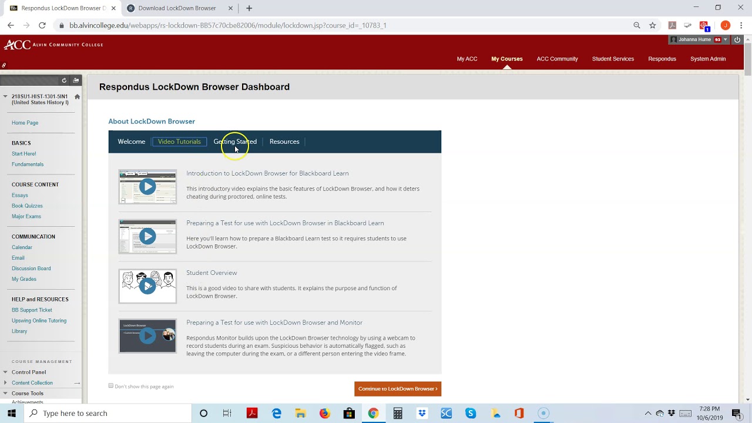Open Adobe Acrobat from the taskbar
Viewport: 752px width, 423px height.
pyautogui.click(x=252, y=413)
